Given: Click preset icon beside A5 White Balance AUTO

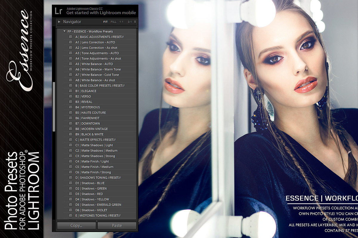Looking at the screenshot, I should (71, 64).
